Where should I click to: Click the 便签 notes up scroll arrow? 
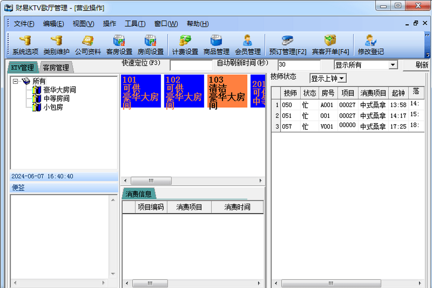click(114, 199)
